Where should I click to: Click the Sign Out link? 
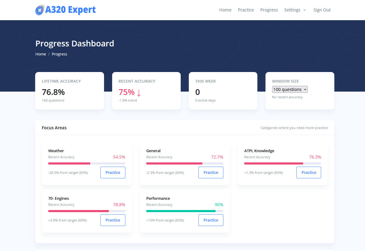coord(322,10)
